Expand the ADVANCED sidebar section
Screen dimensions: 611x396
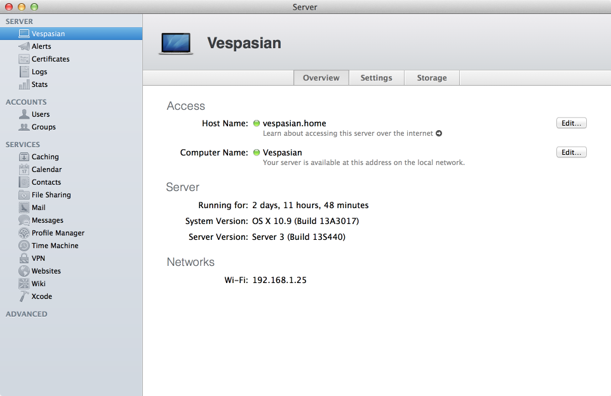coord(27,314)
